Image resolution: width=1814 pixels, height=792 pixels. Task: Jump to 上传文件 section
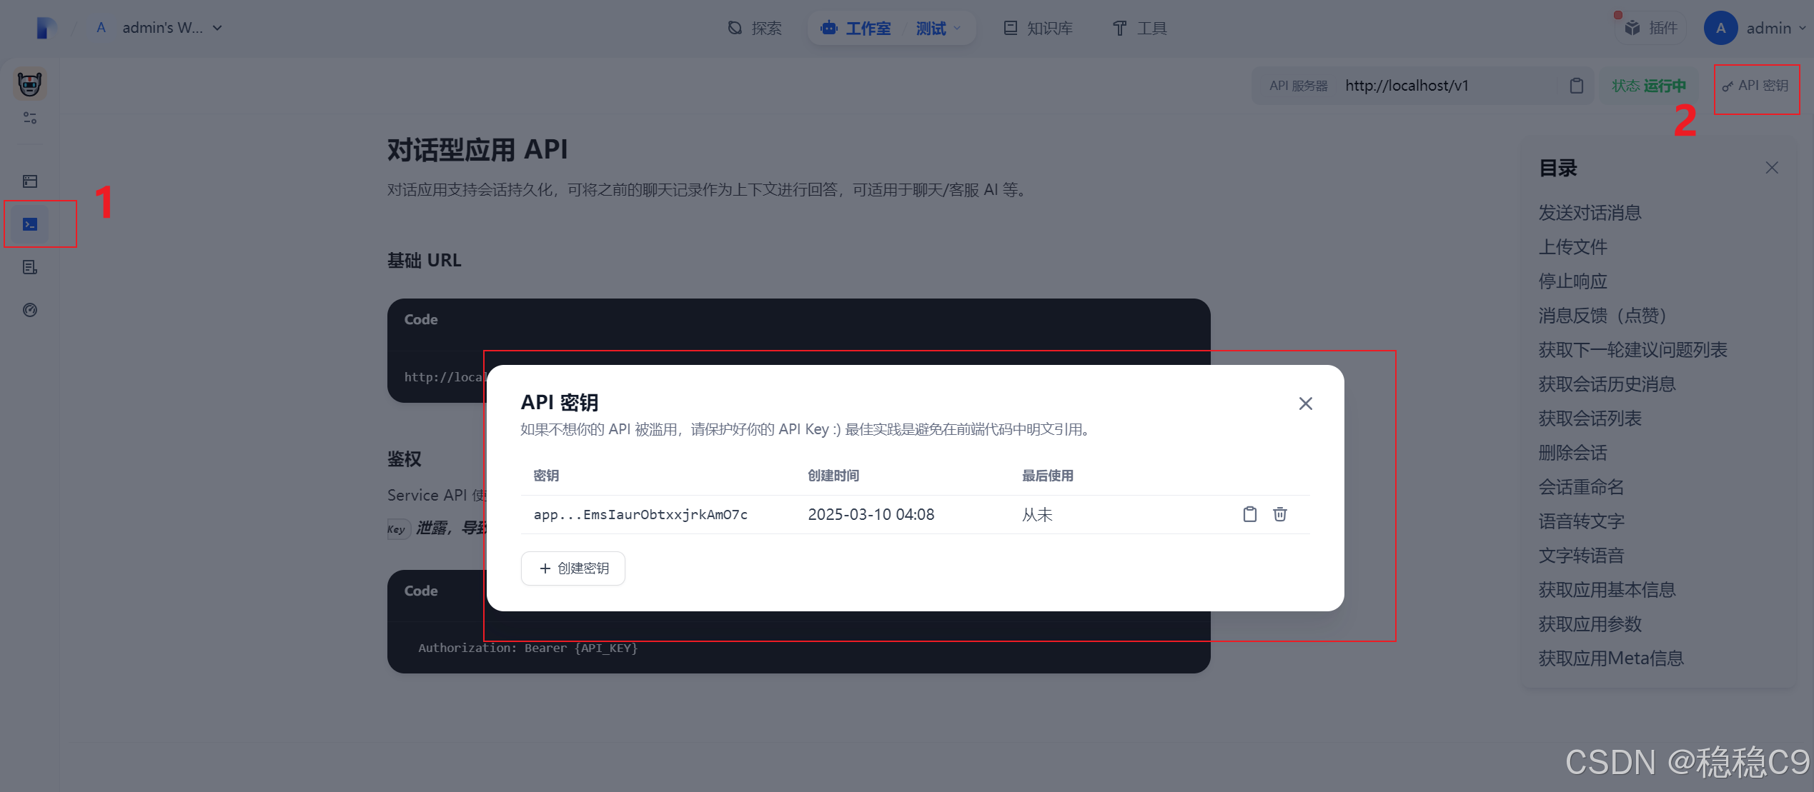(1572, 247)
